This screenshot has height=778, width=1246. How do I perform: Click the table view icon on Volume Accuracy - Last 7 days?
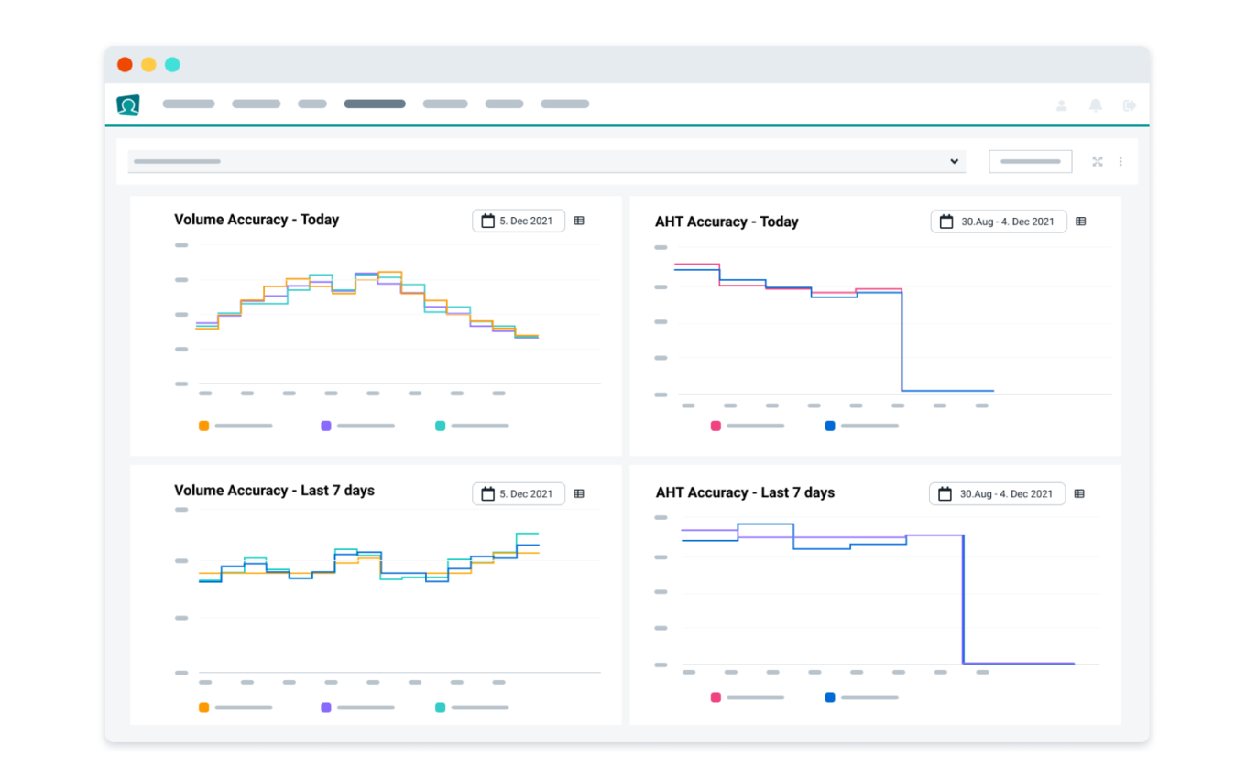(579, 493)
